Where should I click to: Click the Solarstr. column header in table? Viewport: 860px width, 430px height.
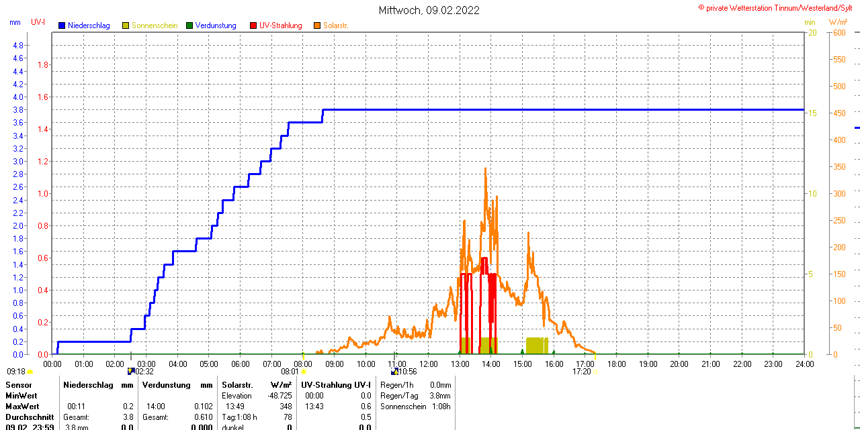coord(237,385)
